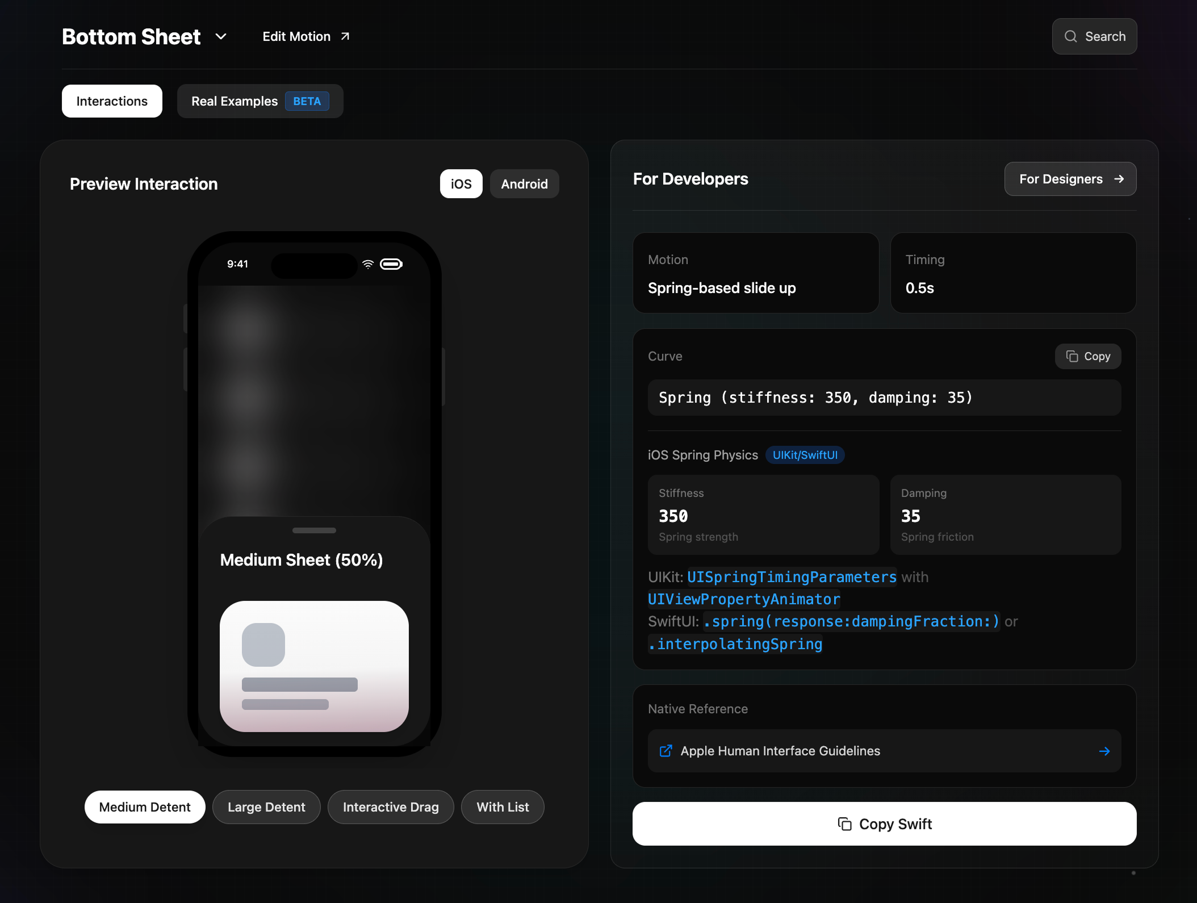The height and width of the screenshot is (903, 1197).
Task: Click the .spring(response:dampingFraction:) code
Action: pos(851,621)
